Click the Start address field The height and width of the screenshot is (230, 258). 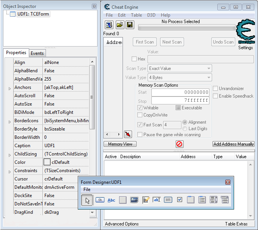180,92
